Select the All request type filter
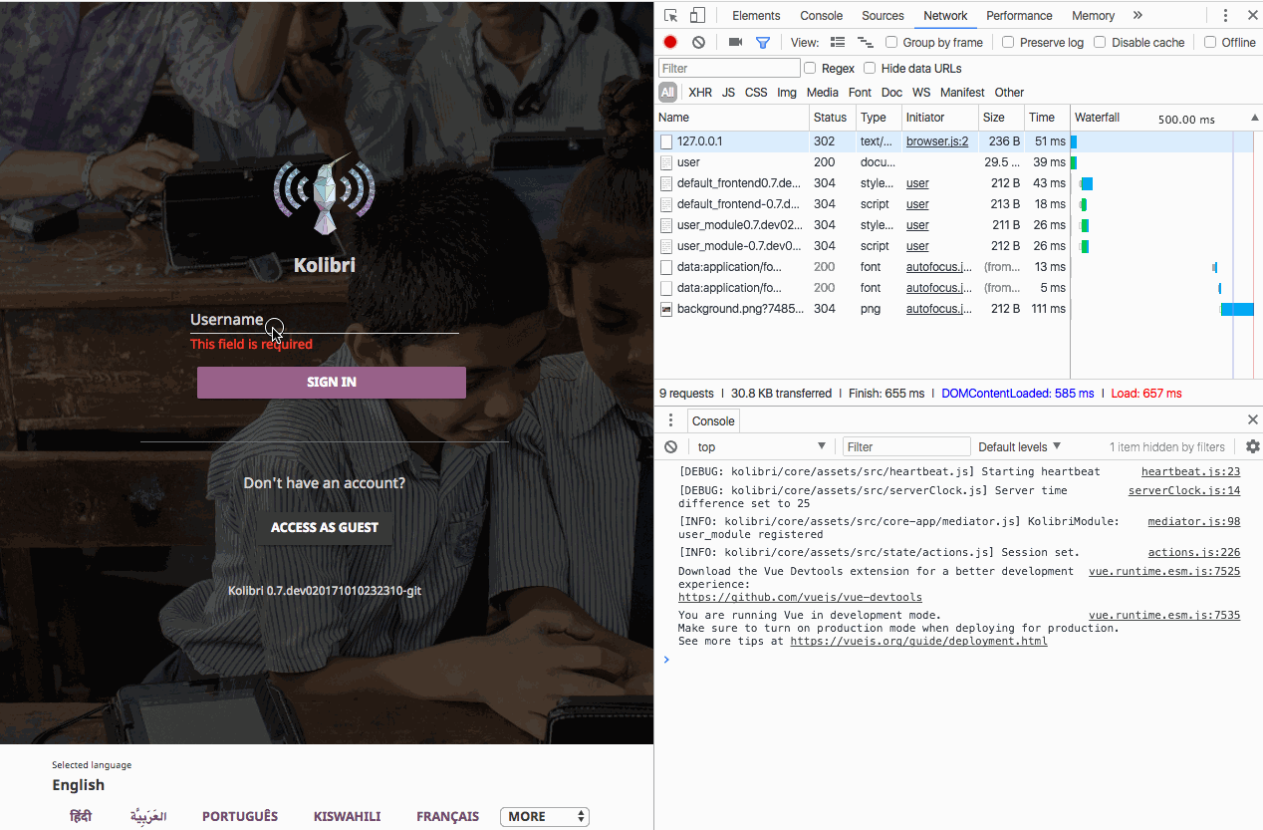Screen dimensions: 1263x830 point(667,92)
